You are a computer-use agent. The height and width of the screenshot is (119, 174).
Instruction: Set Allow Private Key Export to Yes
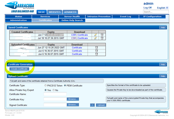point(46,90)
